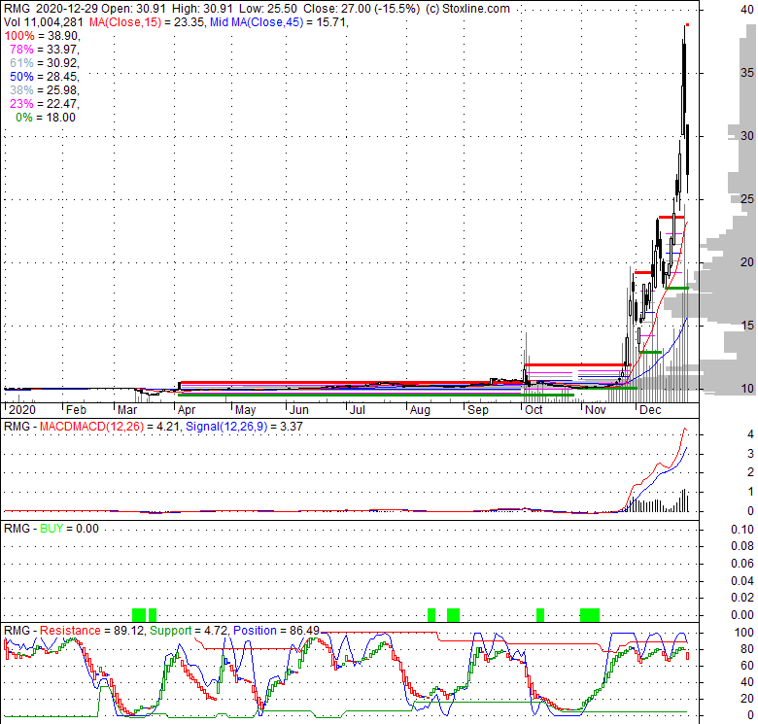Click the red dot at the 38.90 high
This screenshot has width=758, height=724.
click(x=687, y=24)
